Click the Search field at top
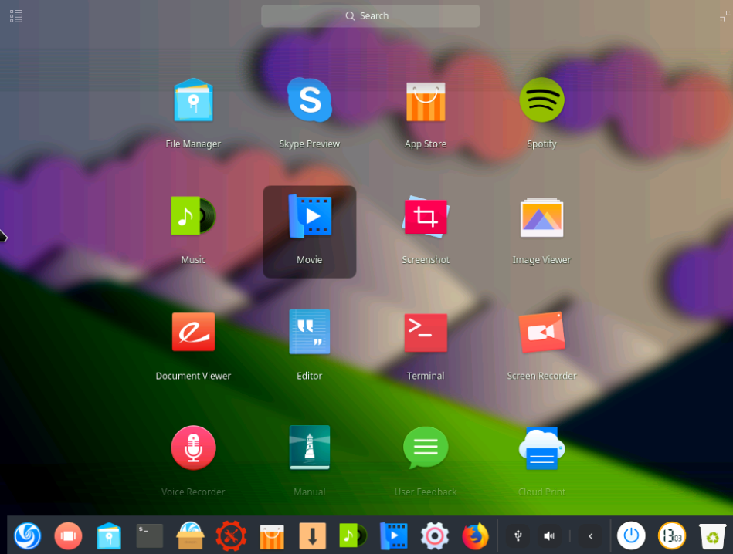733x554 pixels. point(370,16)
